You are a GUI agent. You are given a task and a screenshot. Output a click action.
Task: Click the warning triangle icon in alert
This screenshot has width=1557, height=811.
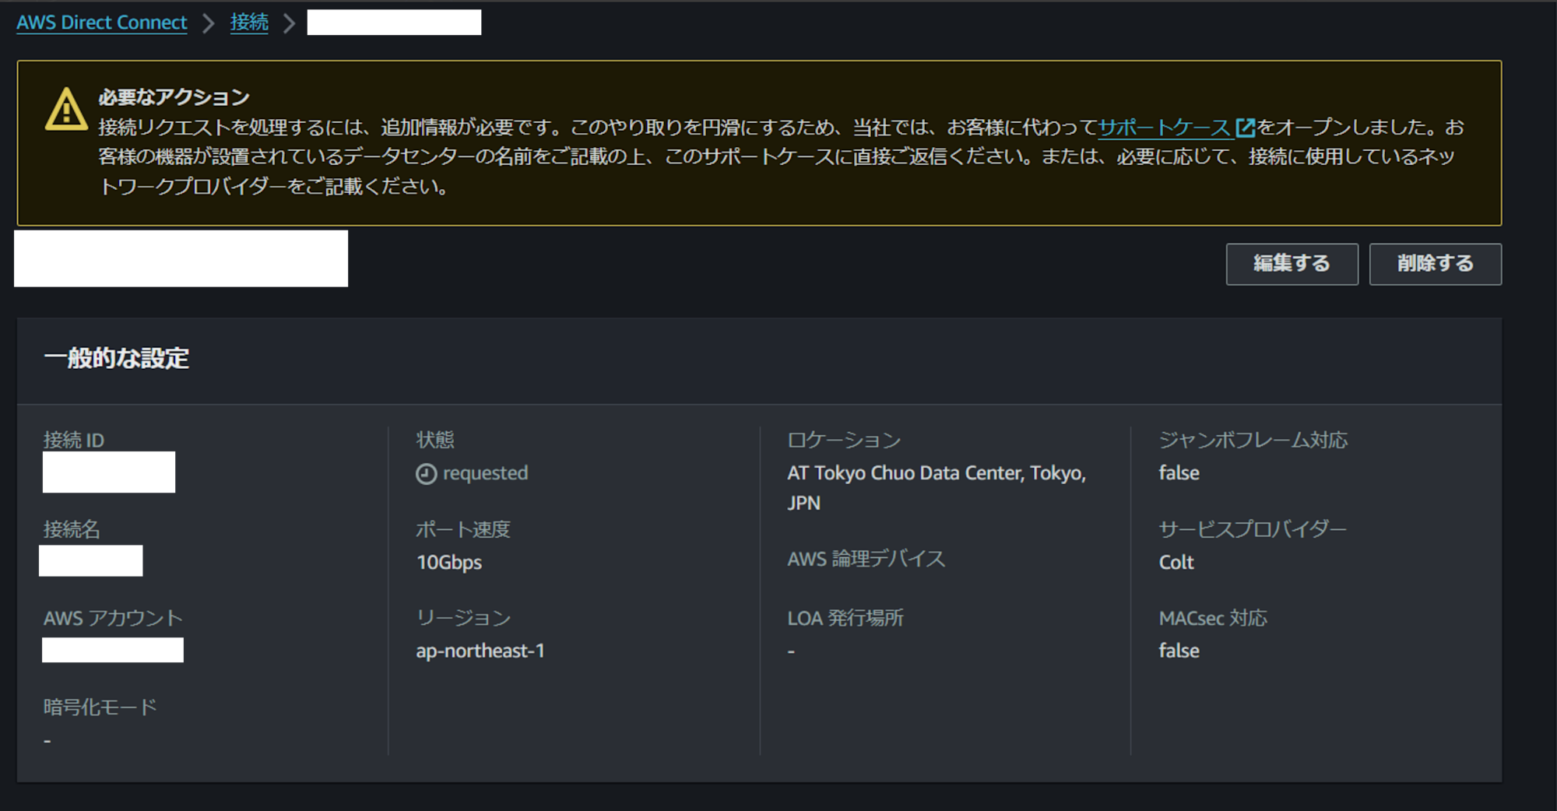(66, 109)
